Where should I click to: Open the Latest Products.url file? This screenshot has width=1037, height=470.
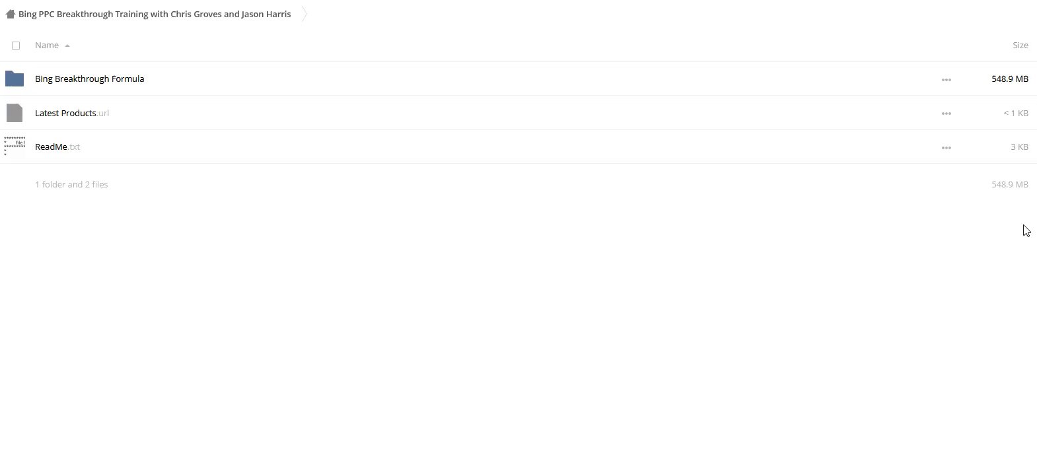(x=72, y=113)
